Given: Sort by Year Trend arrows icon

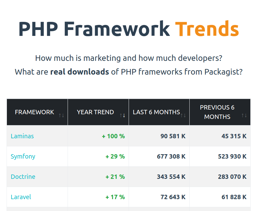Looking at the screenshot, I should coord(122,115).
